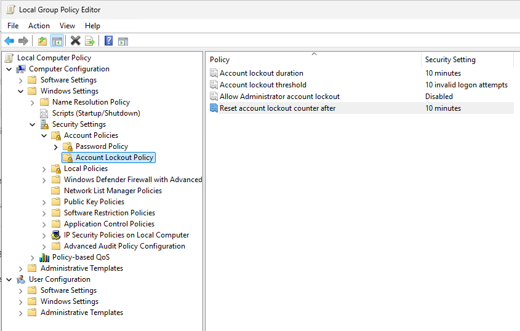520x331 pixels.
Task: Click the Export List toolbar icon
Action: pyautogui.click(x=90, y=41)
